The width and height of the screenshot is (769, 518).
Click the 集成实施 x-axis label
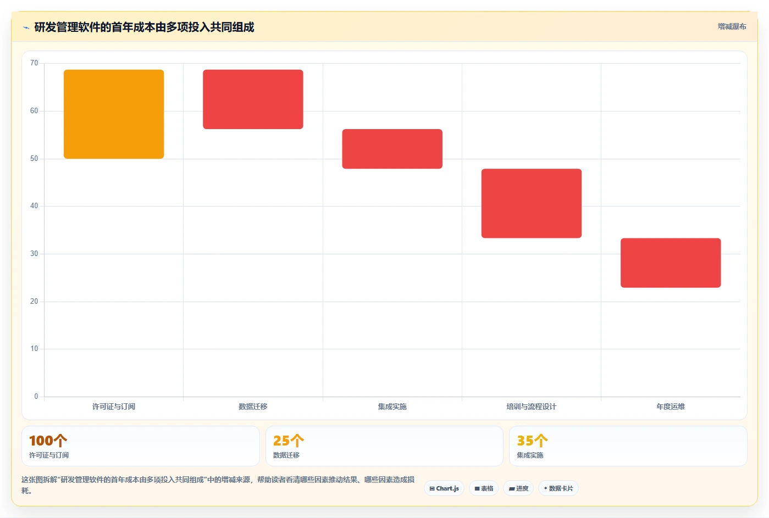[x=392, y=406]
